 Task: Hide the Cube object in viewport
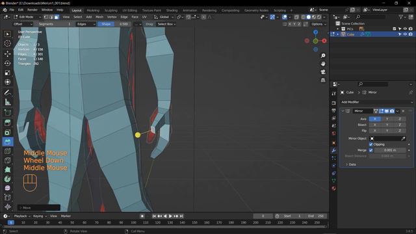(405, 34)
